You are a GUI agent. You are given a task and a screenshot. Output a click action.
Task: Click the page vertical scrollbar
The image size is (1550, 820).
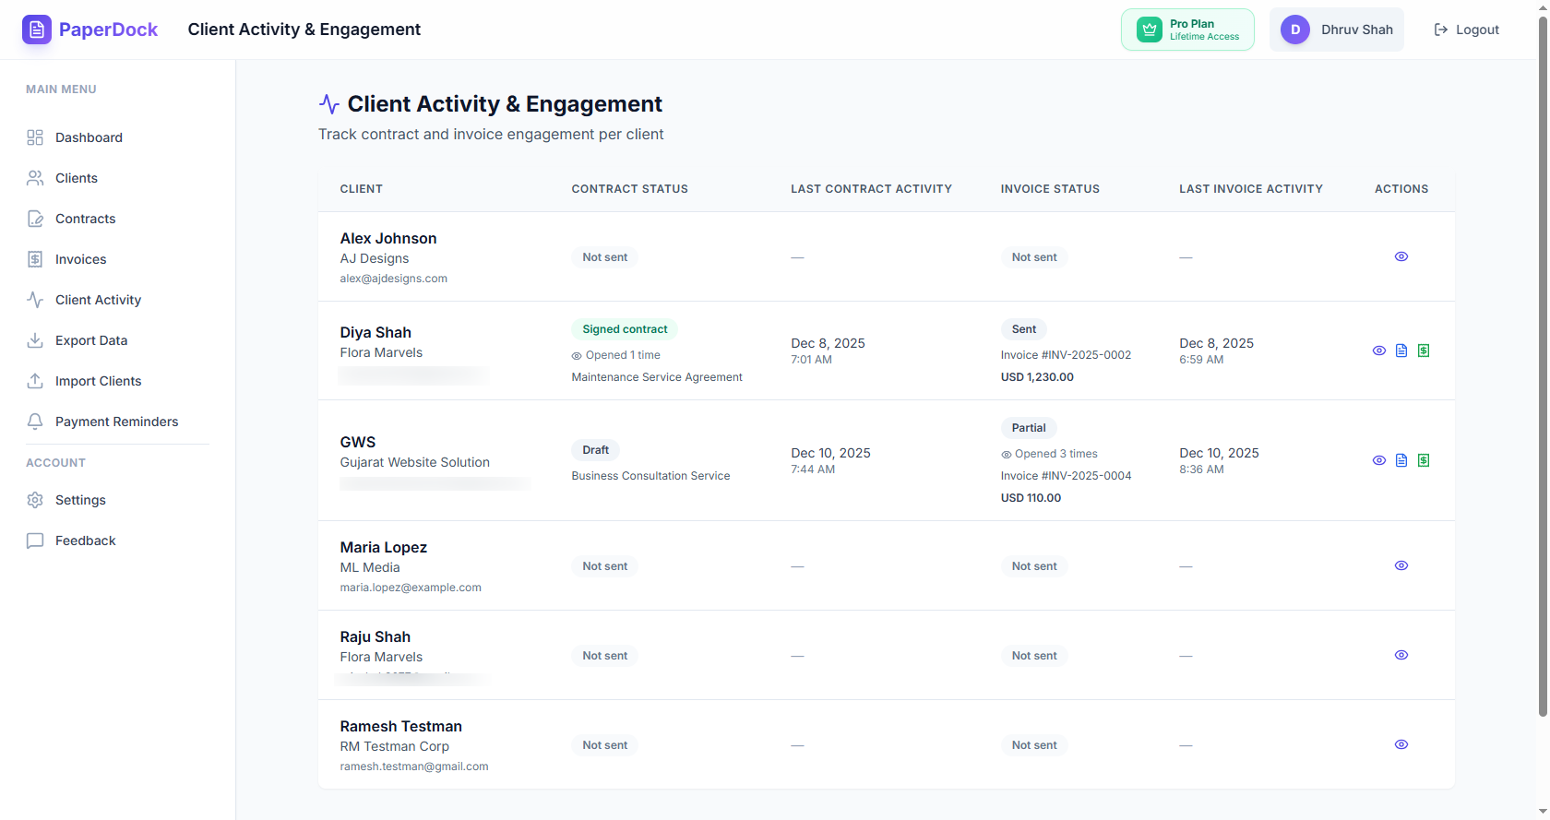pos(1543,364)
